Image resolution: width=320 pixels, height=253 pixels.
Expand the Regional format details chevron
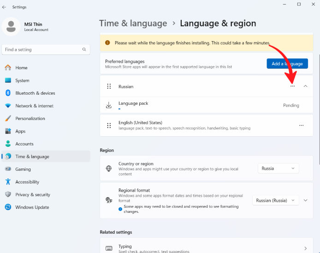305,200
